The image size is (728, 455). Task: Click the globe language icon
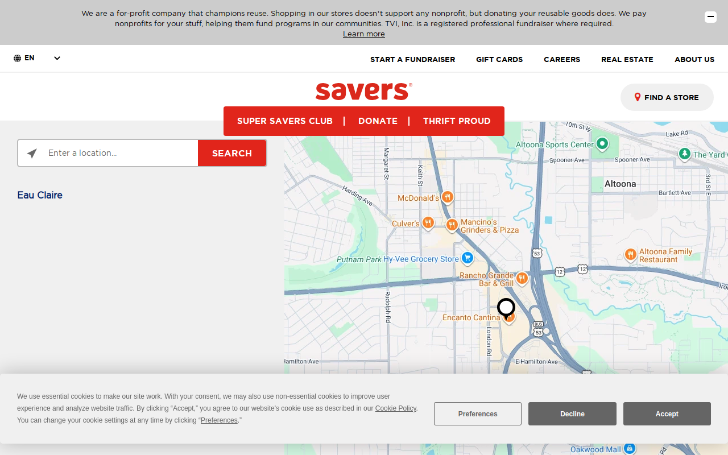pos(18,58)
